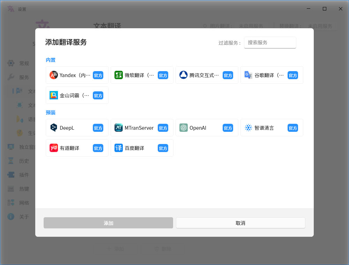
Task: Choose the Microsoft Translate (微软翻译) icon
Action: click(119, 75)
